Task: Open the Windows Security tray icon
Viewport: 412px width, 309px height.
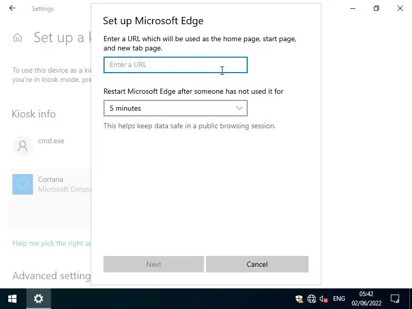Action: 299,299
